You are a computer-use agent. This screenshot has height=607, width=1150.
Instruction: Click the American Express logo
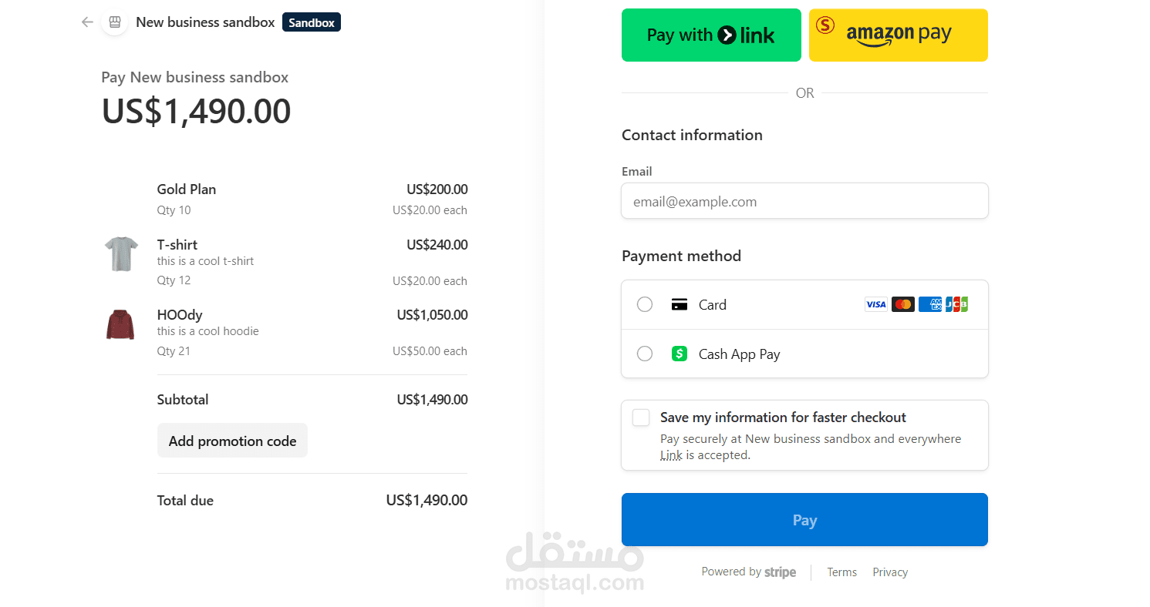[930, 304]
